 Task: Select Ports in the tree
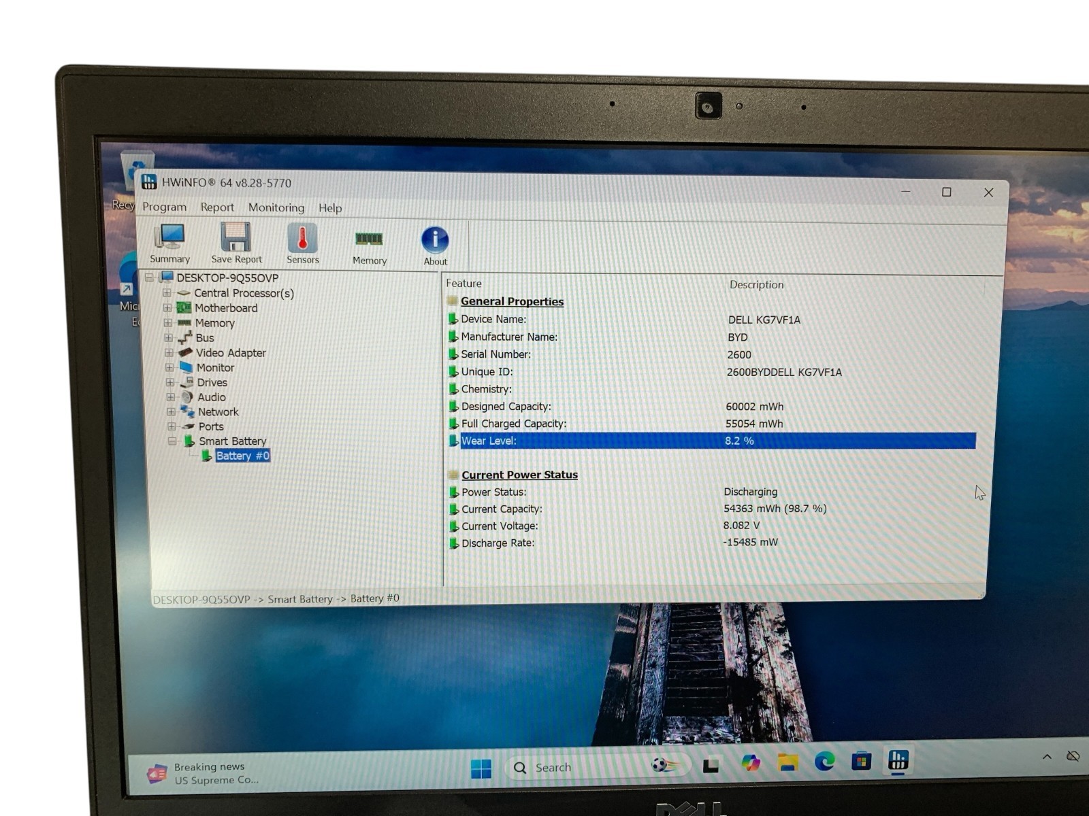click(211, 427)
